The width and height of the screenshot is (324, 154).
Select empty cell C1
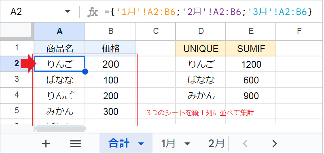pyautogui.click(x=156, y=48)
